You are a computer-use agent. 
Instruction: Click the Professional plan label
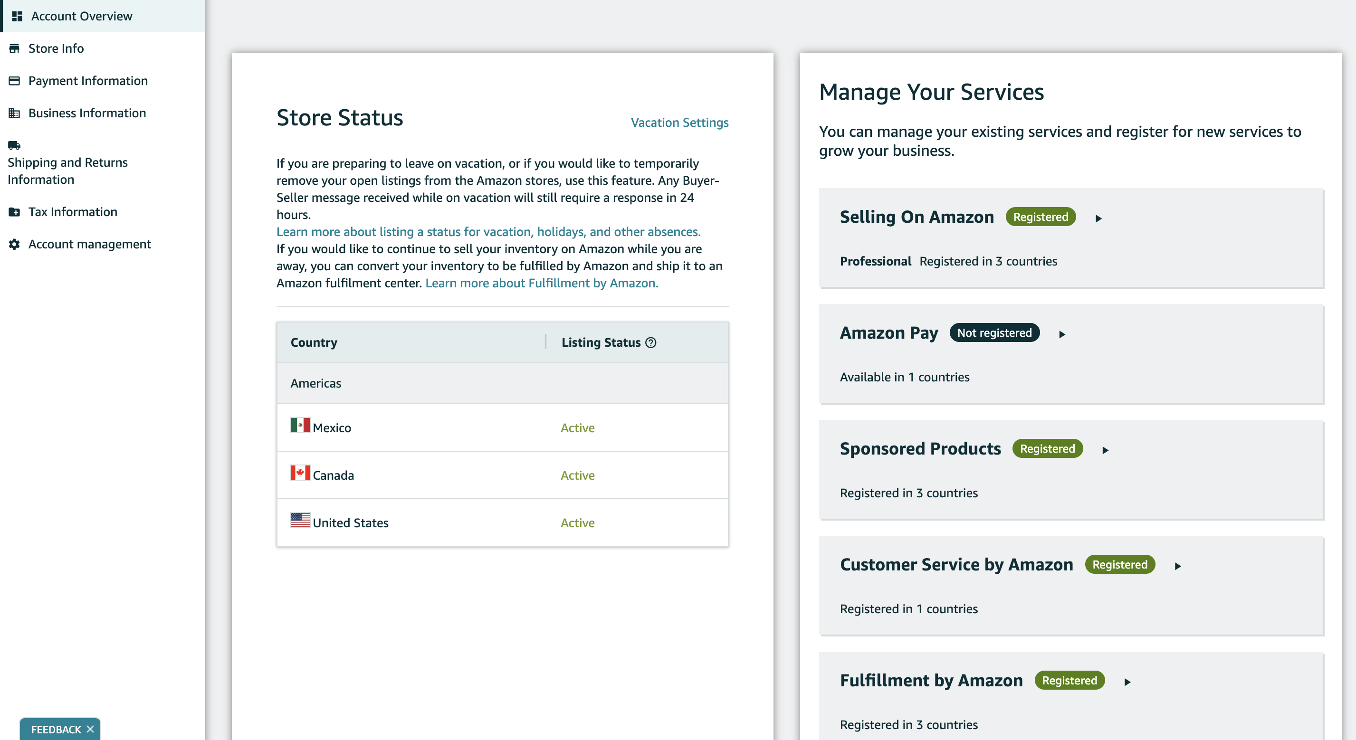click(875, 261)
